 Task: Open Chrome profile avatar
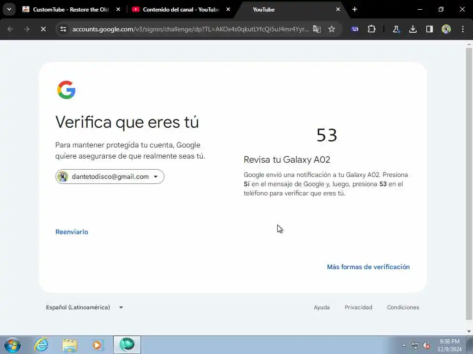click(x=446, y=29)
